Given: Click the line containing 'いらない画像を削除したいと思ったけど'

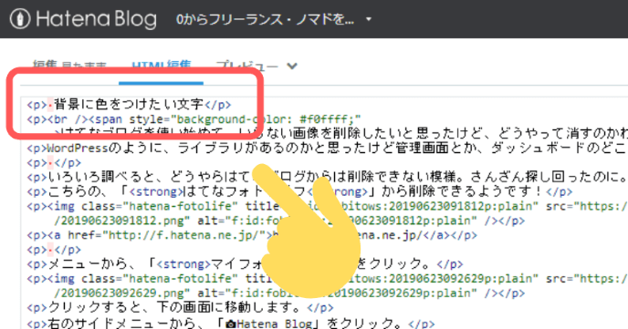Looking at the screenshot, I should (340, 133).
